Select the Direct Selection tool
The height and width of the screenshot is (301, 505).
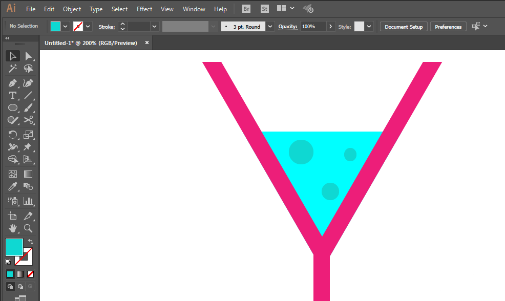coord(28,56)
